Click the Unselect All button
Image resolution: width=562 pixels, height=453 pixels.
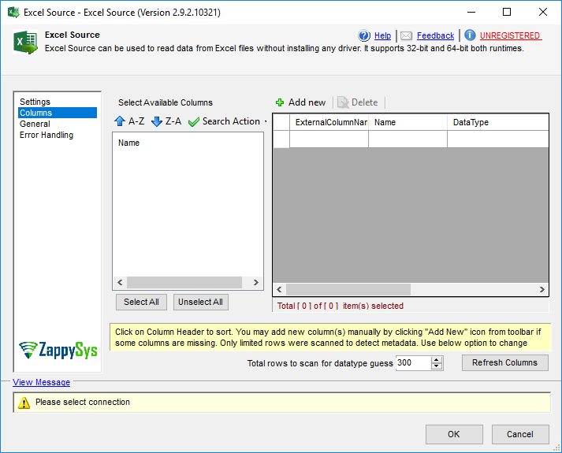(x=201, y=302)
